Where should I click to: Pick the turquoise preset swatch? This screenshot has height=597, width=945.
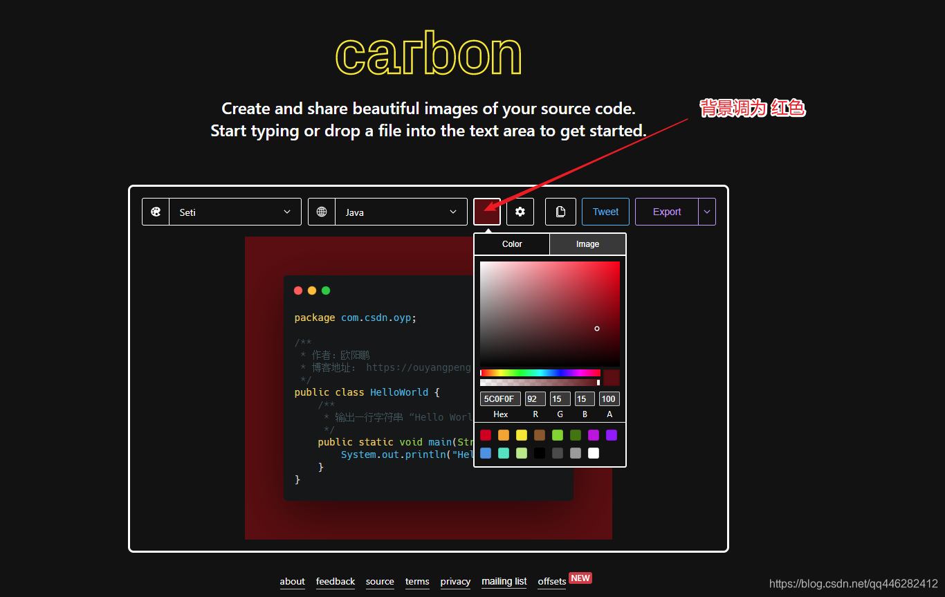(x=504, y=453)
